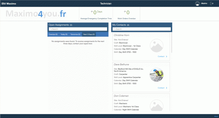Image resolution: width=219 pixels, height=118 pixels.
Task: Click 'Electrician - 1st Class' skill level text
Action: [132, 46]
